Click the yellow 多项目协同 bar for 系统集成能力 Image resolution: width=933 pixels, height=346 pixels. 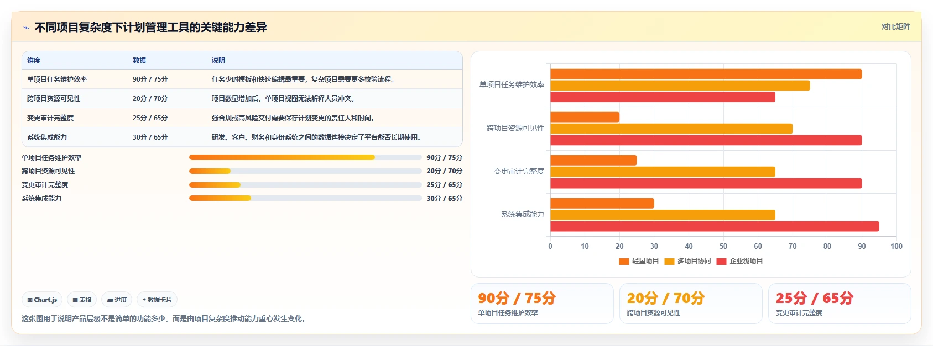coord(663,215)
